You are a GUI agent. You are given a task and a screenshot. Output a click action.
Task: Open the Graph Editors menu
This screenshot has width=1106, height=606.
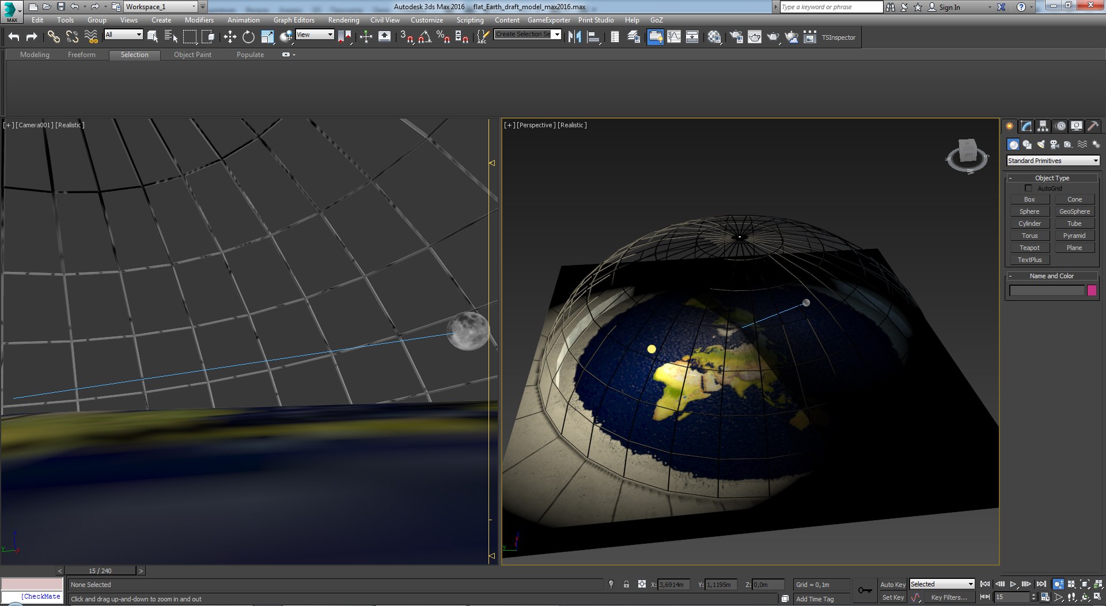pyautogui.click(x=294, y=20)
